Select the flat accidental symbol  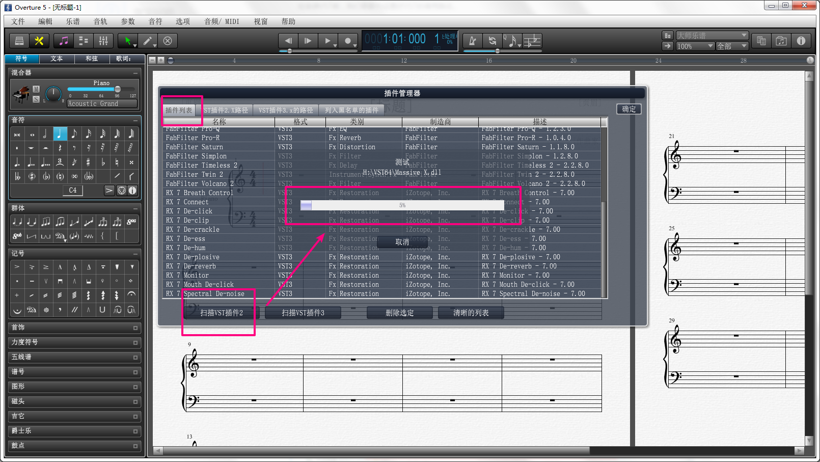(102, 162)
